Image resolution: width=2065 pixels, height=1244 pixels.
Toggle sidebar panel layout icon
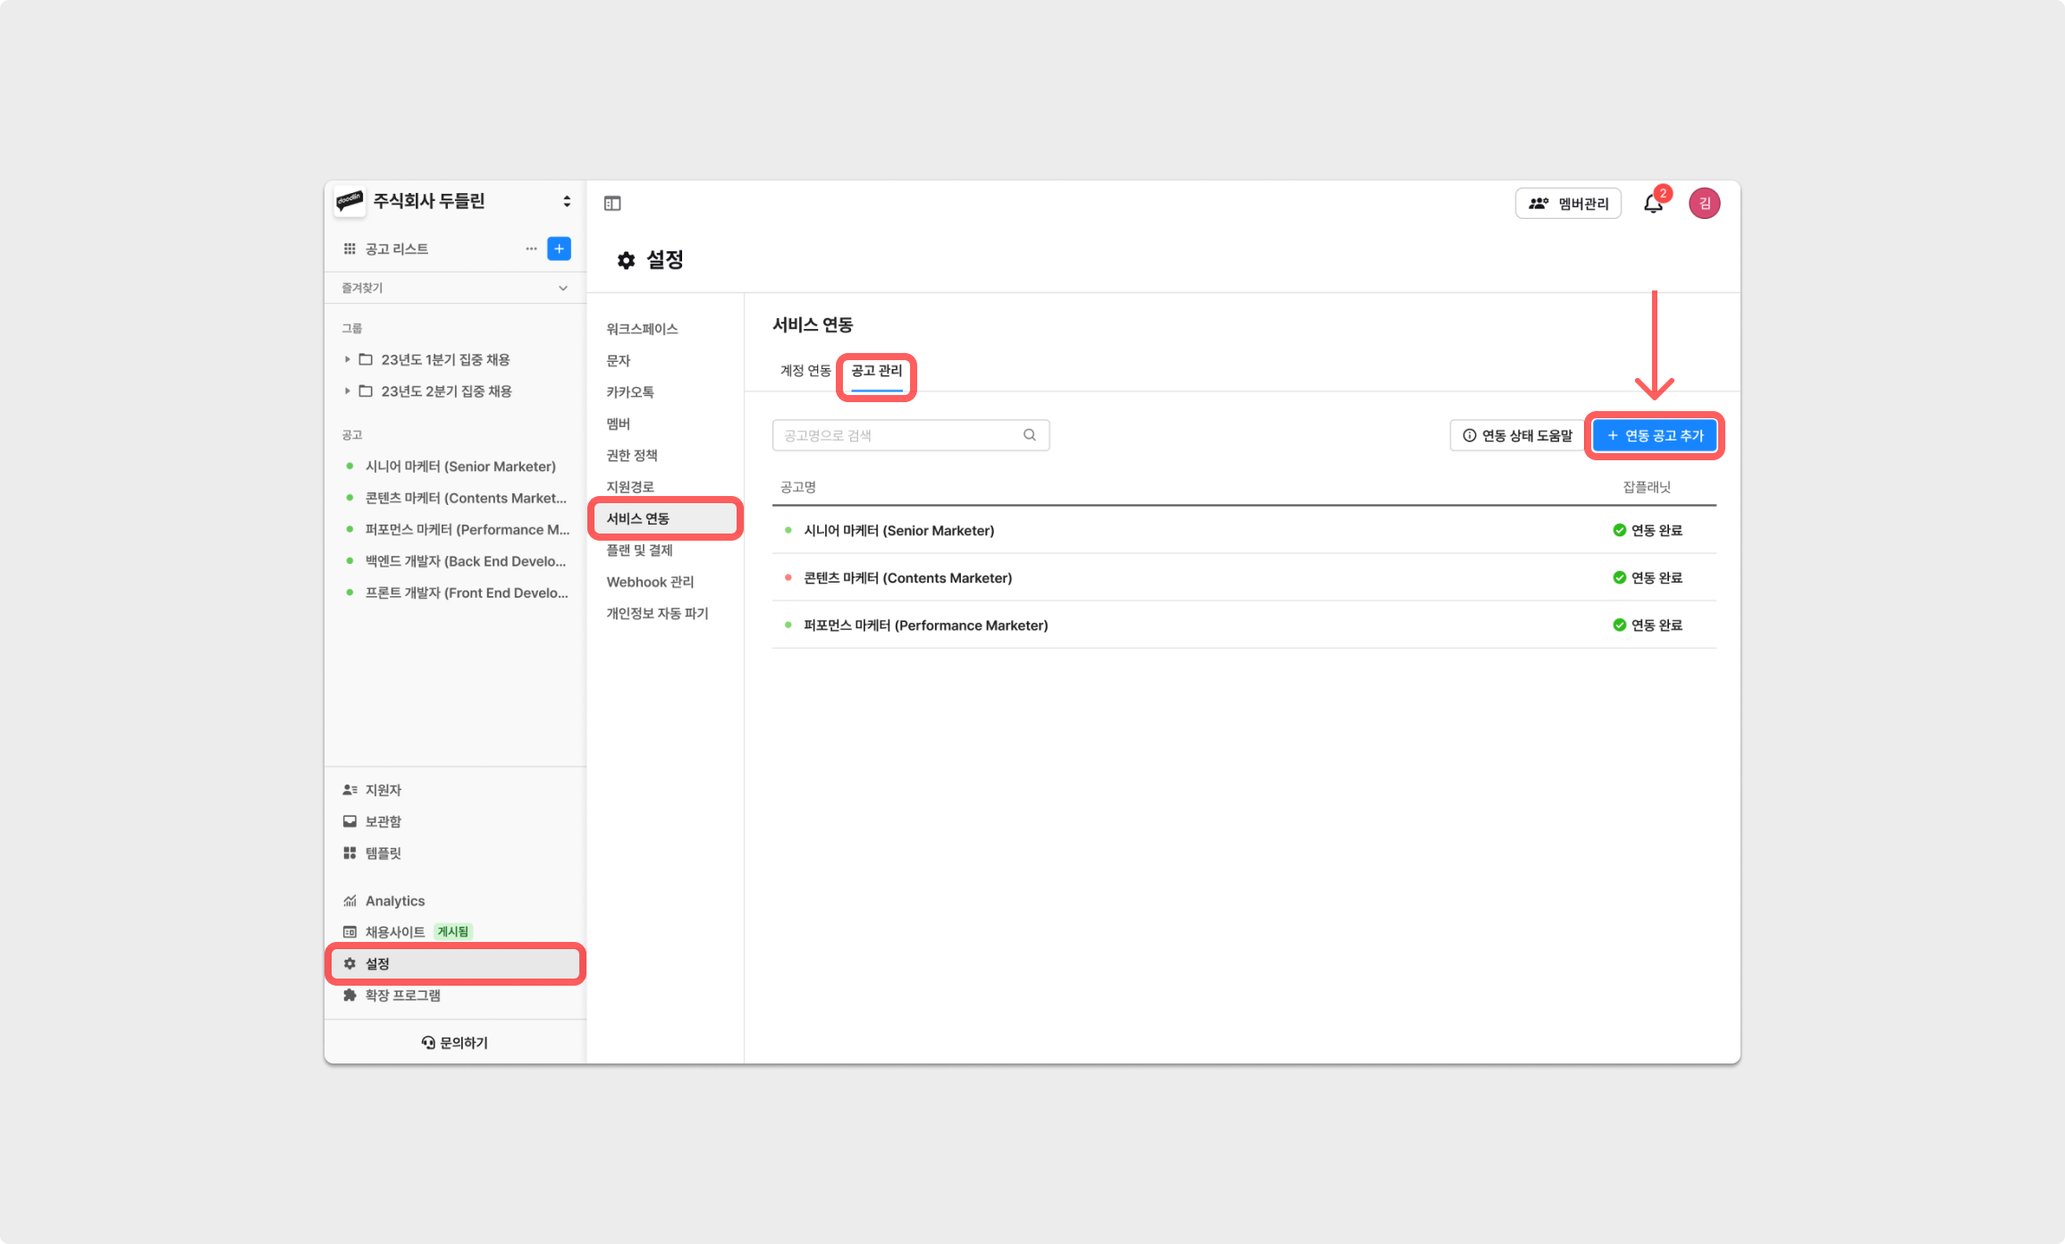(612, 204)
